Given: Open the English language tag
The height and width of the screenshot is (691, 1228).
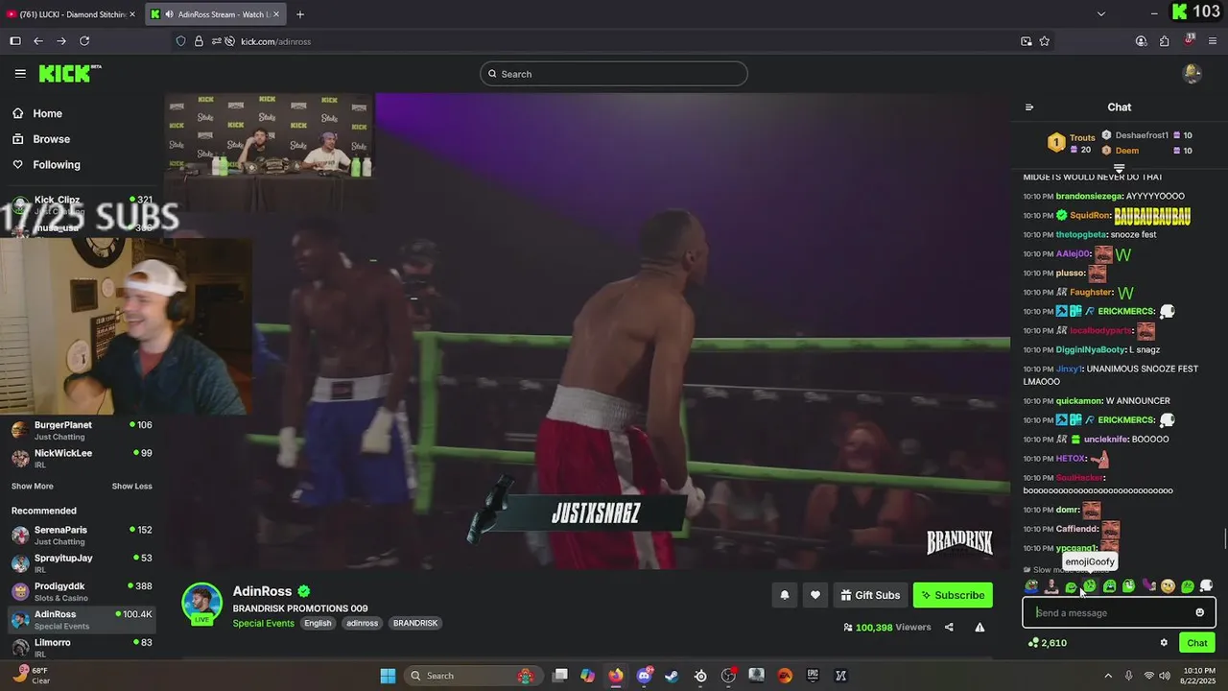Looking at the screenshot, I should [x=318, y=623].
